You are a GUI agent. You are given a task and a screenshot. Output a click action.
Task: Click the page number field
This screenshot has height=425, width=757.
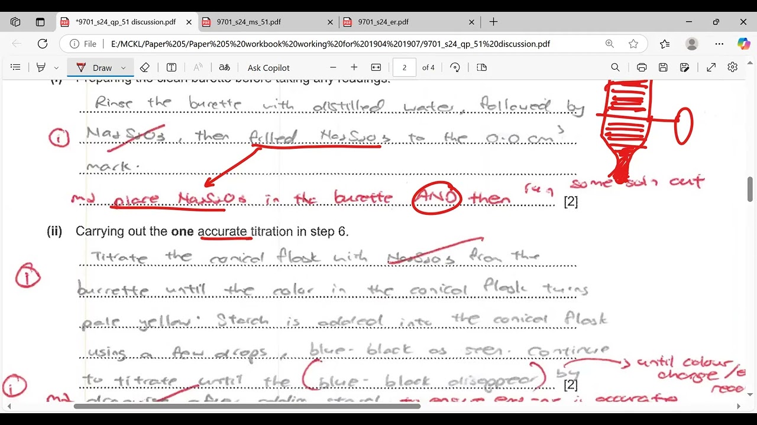pyautogui.click(x=405, y=67)
